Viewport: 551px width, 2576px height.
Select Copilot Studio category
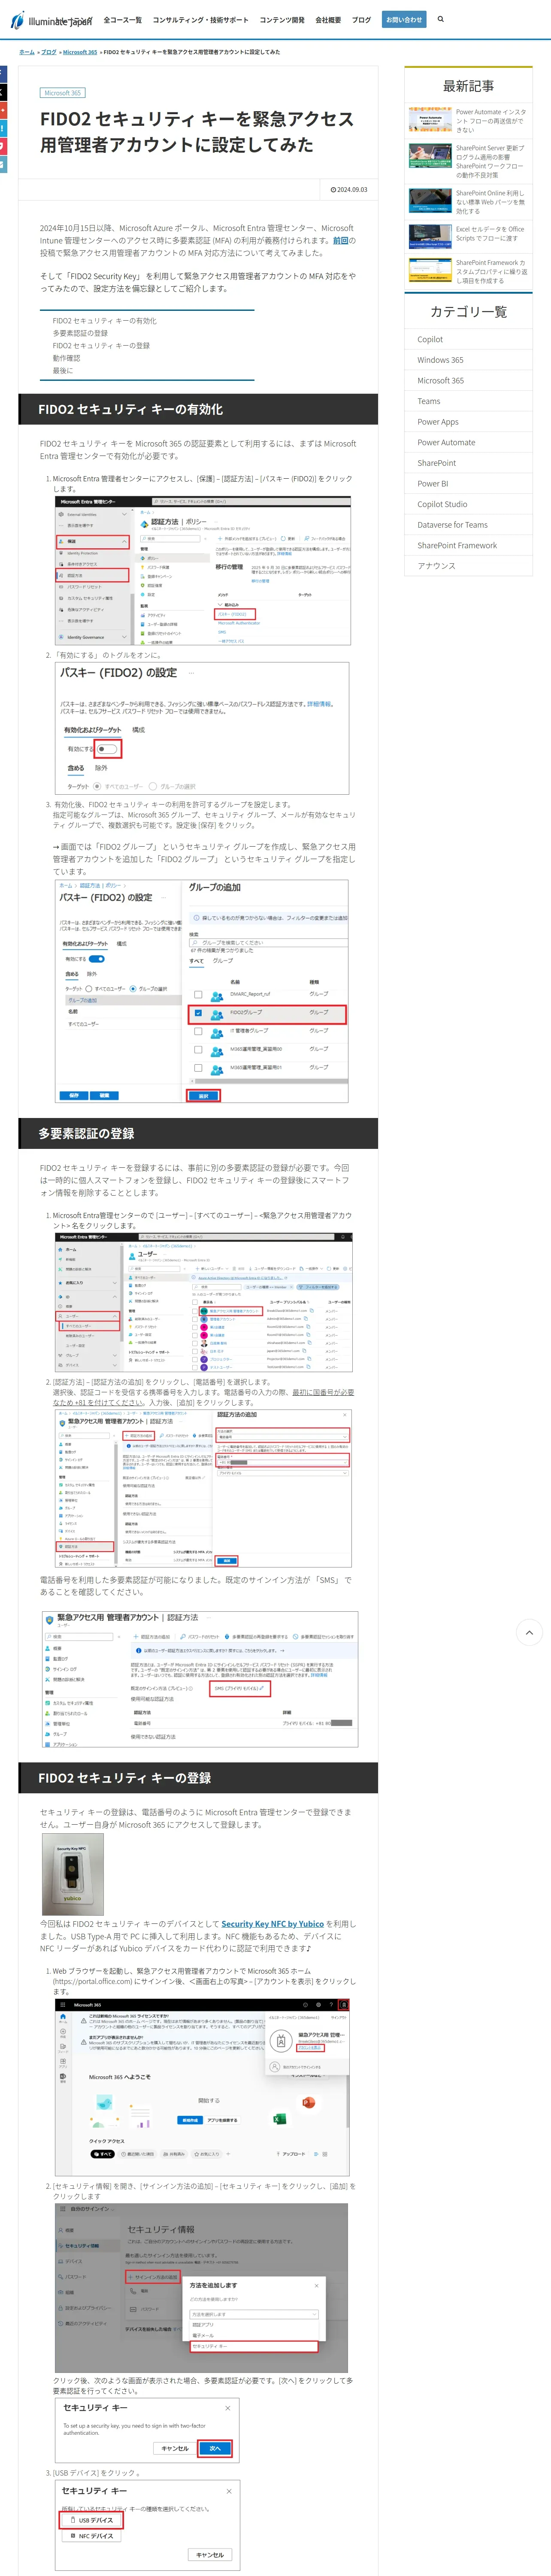pyautogui.click(x=468, y=504)
